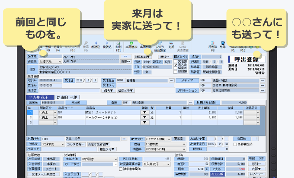Click the 出荷追加 toolbar icon
This screenshot has height=178, width=294.
131,45
